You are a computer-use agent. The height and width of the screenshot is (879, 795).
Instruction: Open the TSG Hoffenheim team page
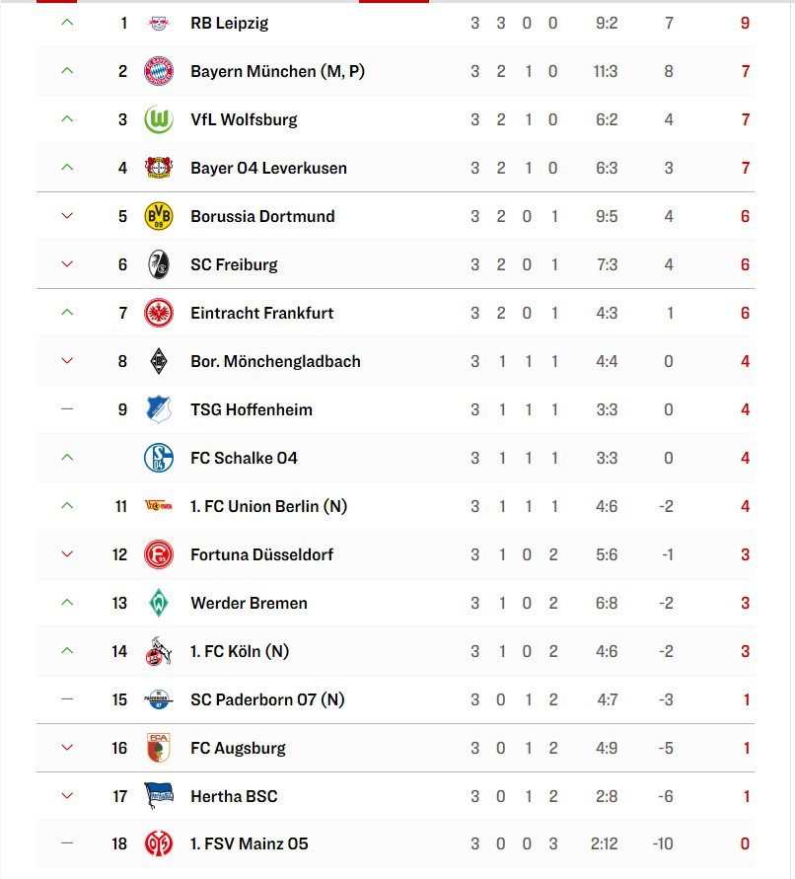point(251,409)
